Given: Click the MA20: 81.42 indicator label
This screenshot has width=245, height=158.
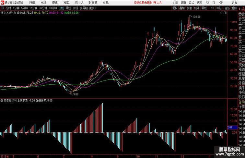Looking at the screenshot, I should tap(56, 13).
